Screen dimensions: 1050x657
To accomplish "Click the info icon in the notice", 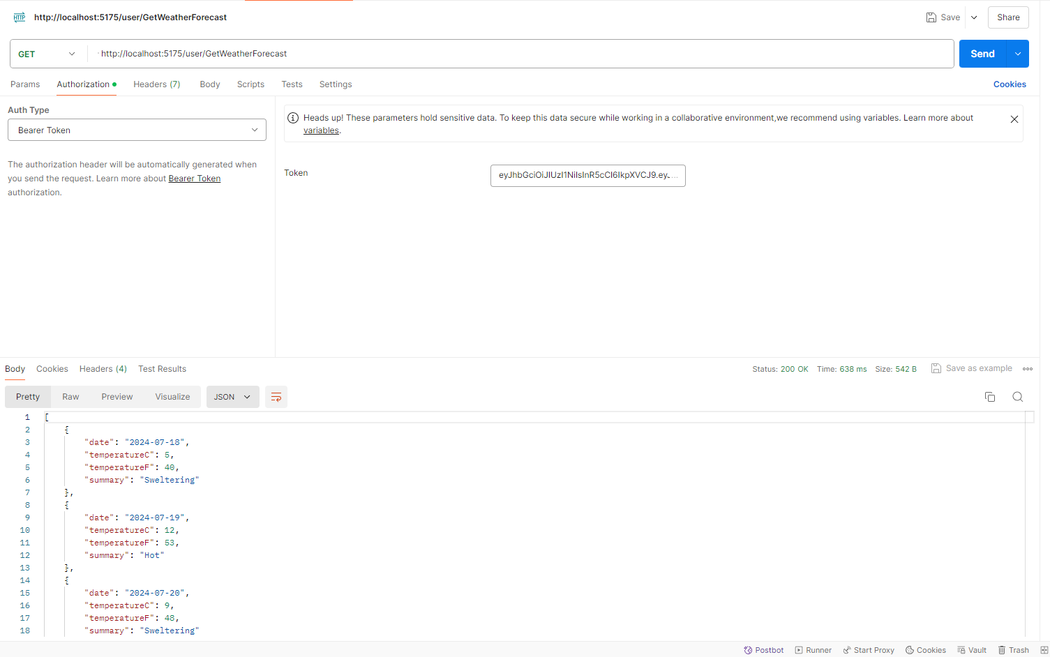I will (x=293, y=118).
